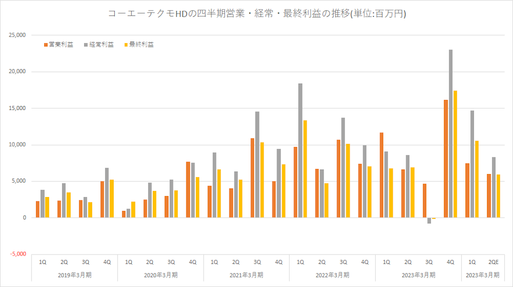Click the orange bar for 2022年3月期 4Q

coord(360,190)
